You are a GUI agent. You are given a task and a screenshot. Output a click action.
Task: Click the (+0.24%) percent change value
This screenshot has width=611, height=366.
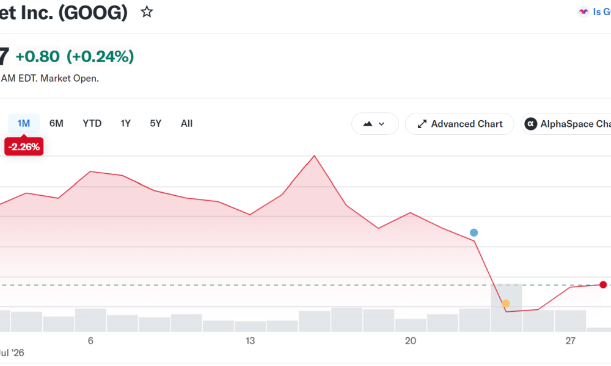pos(100,56)
